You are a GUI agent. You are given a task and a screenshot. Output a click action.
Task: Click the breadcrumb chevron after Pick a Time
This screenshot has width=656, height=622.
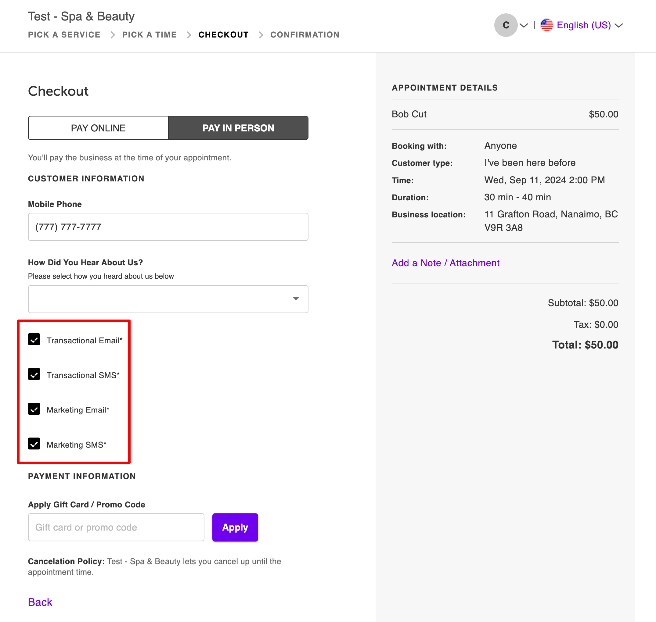[189, 35]
